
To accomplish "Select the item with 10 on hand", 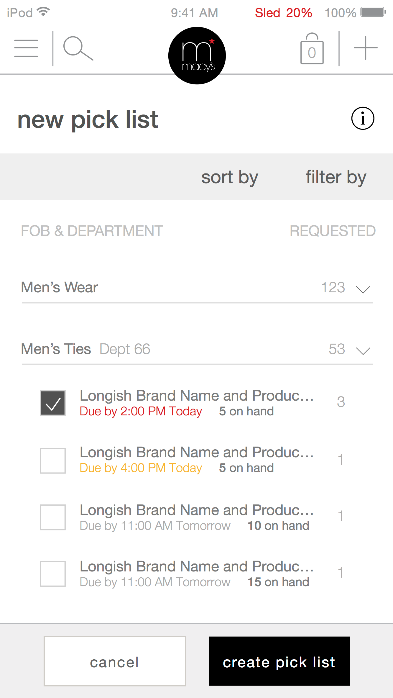I will coord(53,517).
